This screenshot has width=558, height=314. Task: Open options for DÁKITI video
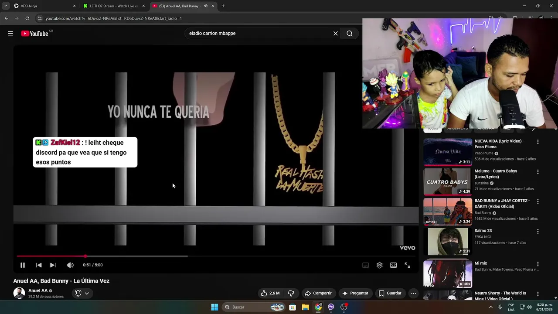538,201
